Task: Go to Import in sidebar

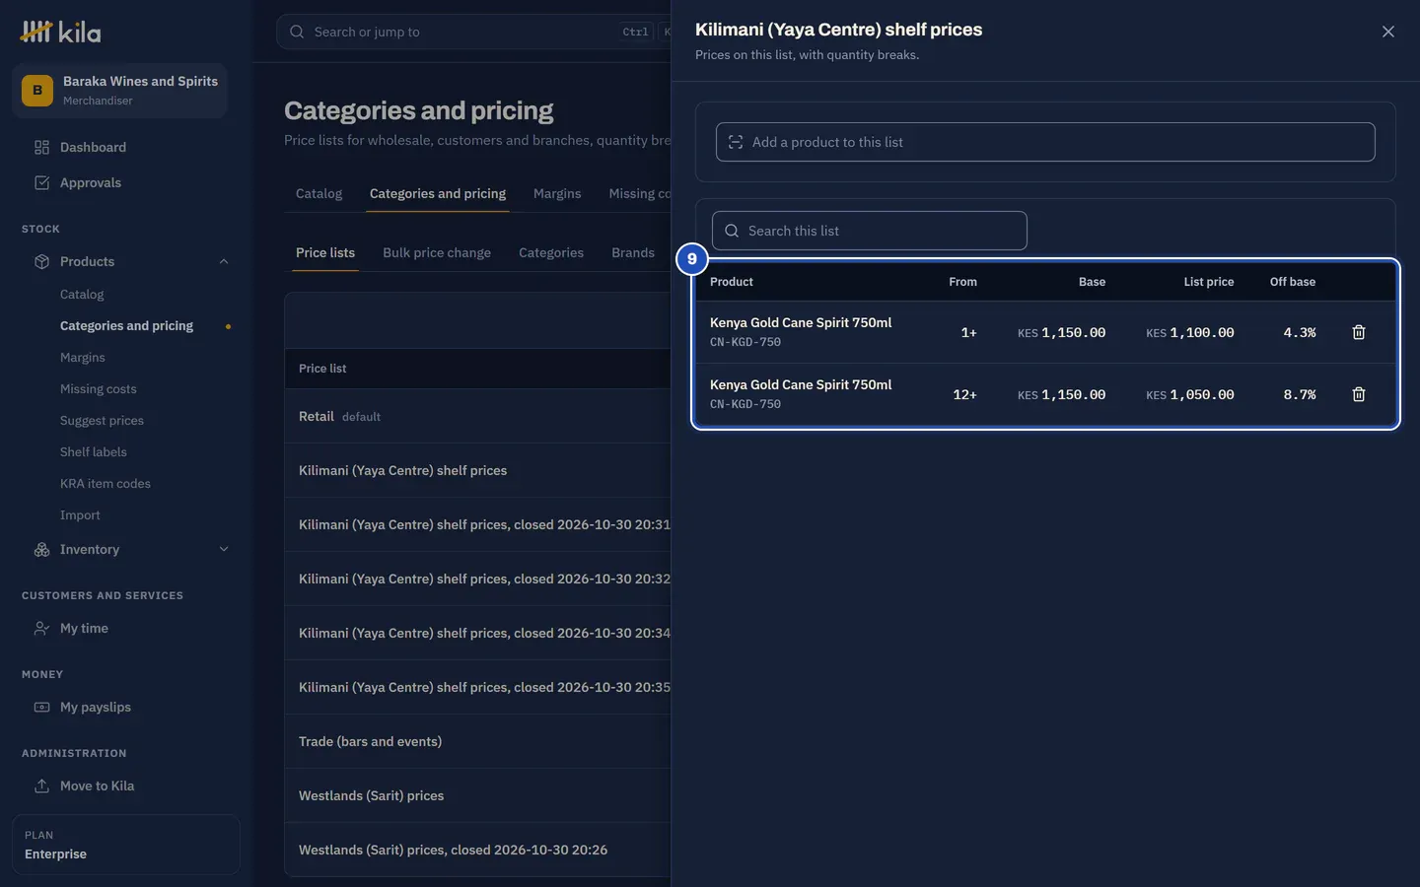Action: (80, 514)
